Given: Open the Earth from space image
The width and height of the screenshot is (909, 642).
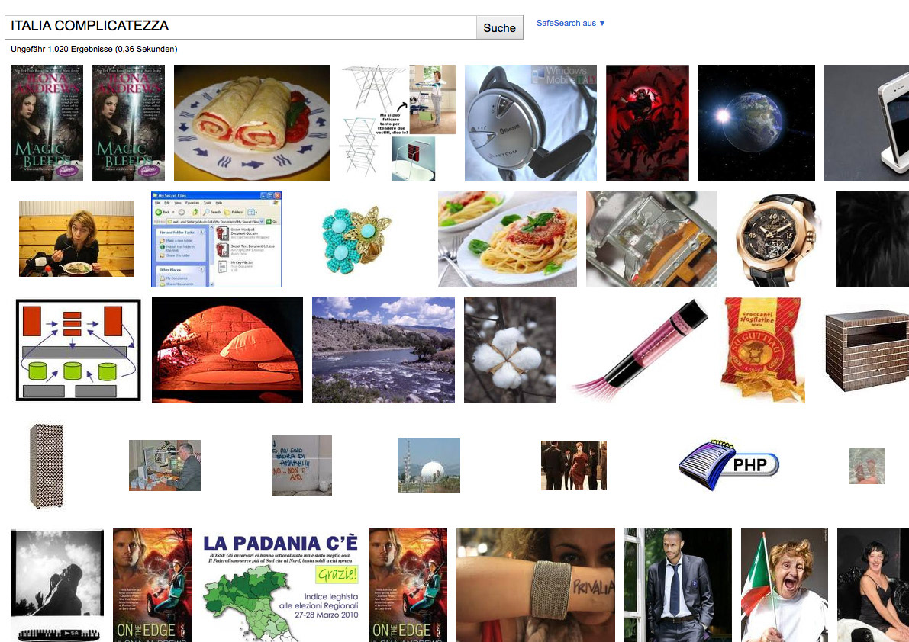Looking at the screenshot, I should pyautogui.click(x=756, y=123).
